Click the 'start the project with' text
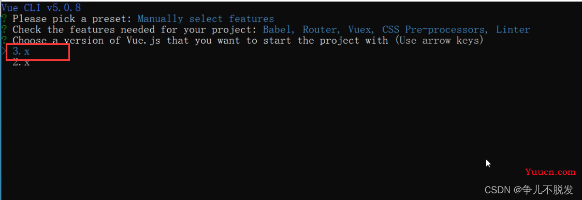Image resolution: width=582 pixels, height=200 pixels. pos(326,40)
